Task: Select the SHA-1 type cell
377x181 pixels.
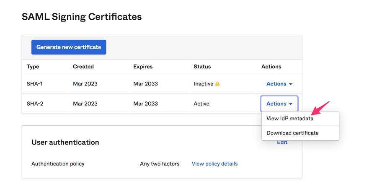Action: pyautogui.click(x=35, y=84)
